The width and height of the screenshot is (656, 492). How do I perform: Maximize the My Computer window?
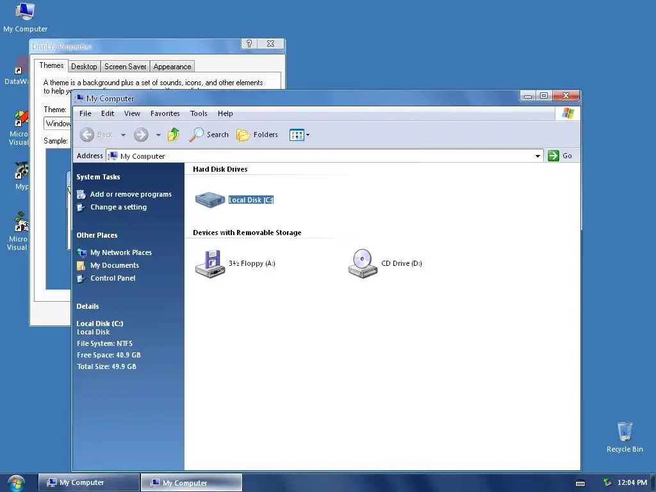click(544, 96)
